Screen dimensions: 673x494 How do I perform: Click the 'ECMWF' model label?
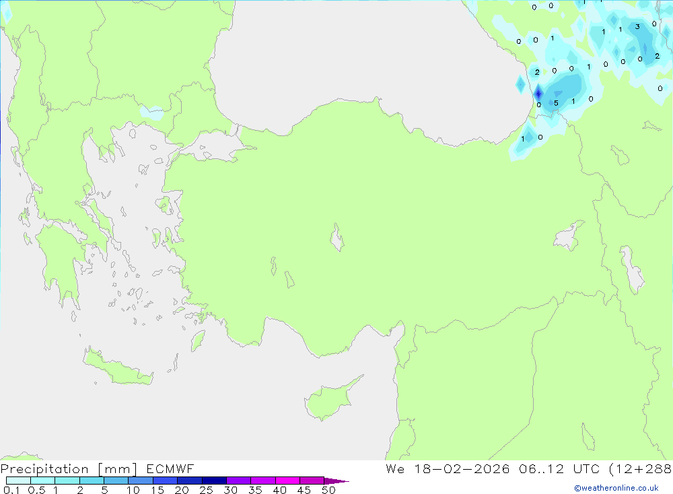170,468
